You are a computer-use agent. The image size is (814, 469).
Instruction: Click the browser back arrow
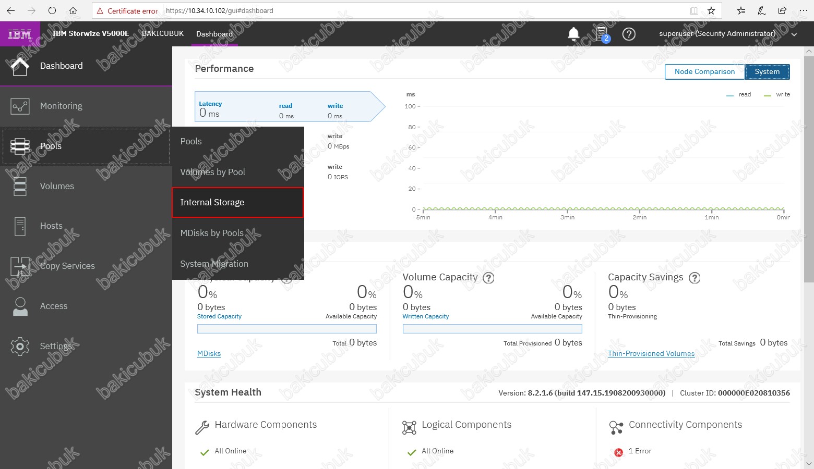coord(10,10)
